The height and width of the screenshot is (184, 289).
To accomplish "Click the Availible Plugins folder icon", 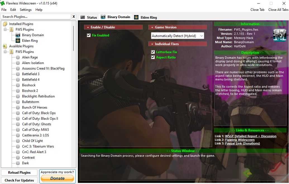I will point(5,46).
